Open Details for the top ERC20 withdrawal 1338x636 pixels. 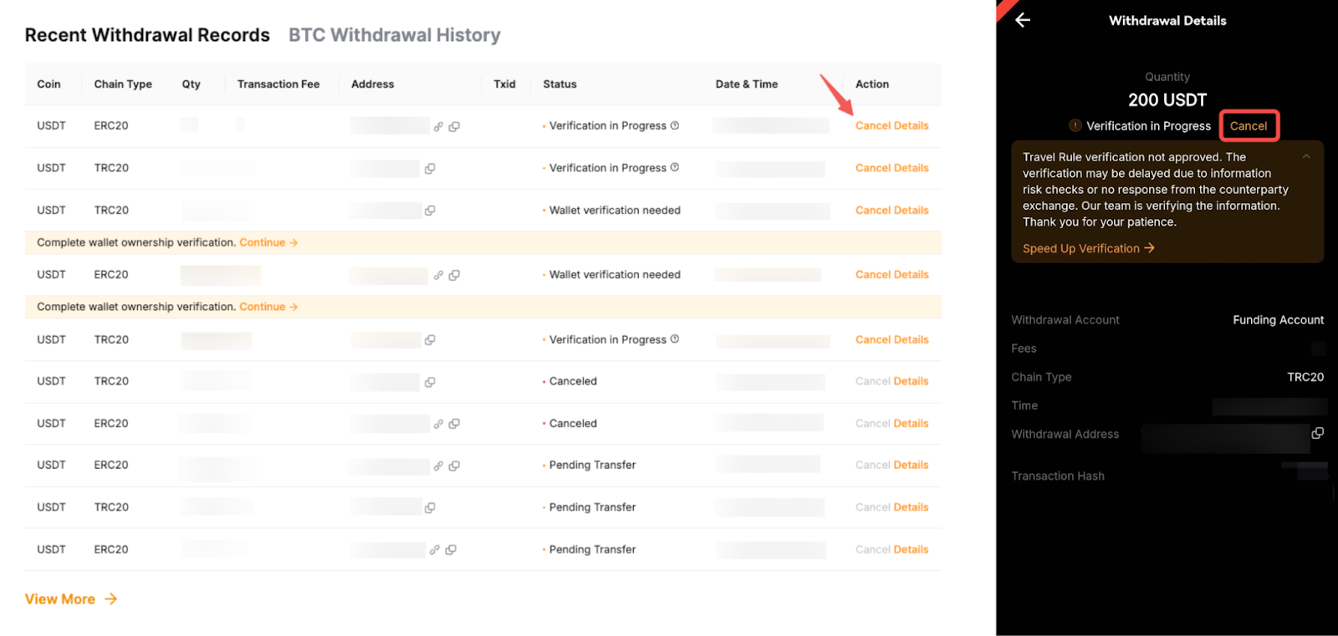click(x=911, y=125)
